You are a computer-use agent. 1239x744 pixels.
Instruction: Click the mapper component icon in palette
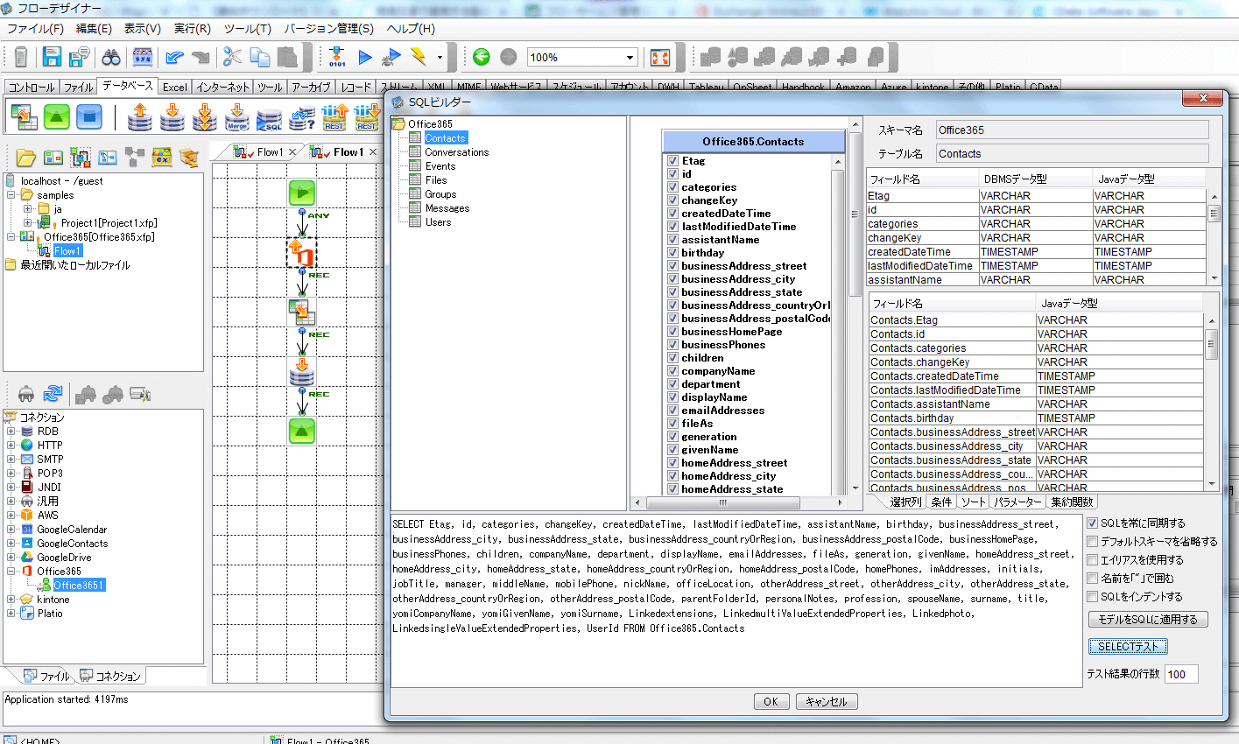click(24, 116)
